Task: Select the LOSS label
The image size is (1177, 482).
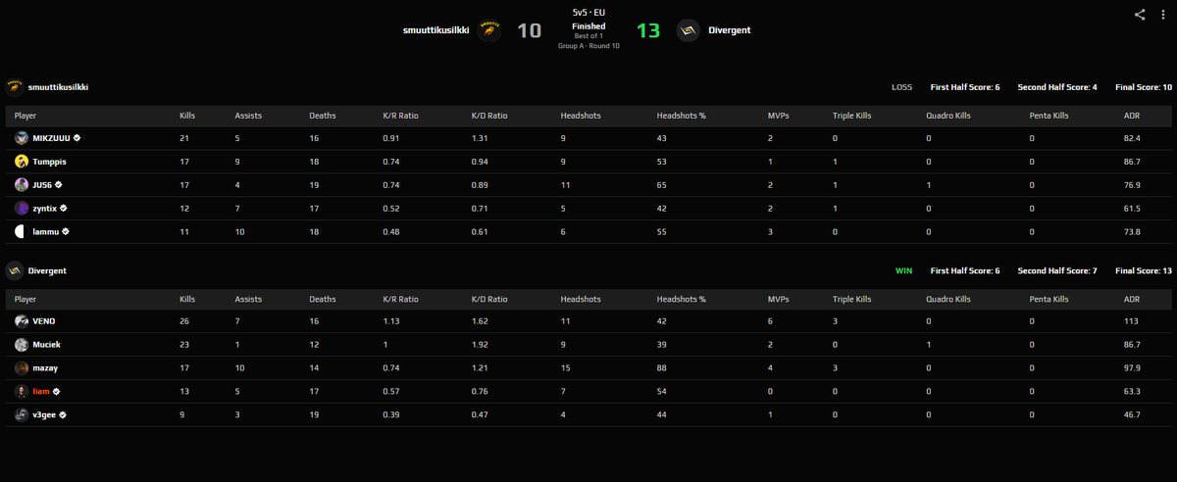Action: point(901,87)
